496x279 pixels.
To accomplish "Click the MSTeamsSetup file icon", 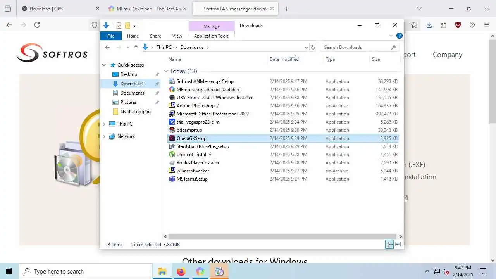I will [172, 179].
